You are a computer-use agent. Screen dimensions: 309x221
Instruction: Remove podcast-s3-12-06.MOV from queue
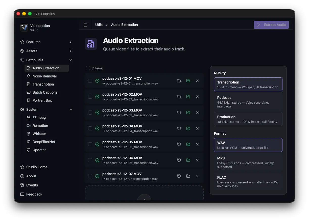click(197, 160)
